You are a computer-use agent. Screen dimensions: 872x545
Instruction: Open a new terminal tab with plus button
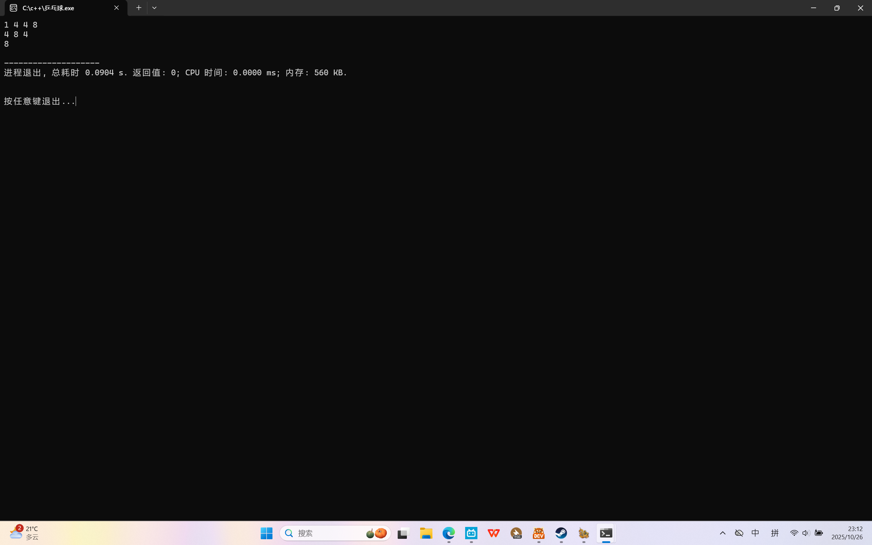click(139, 8)
